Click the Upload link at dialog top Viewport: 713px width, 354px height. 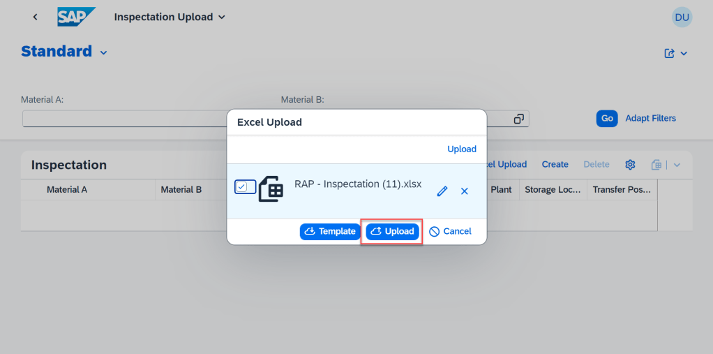(x=462, y=149)
